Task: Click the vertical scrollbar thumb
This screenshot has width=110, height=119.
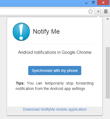Action: (108, 73)
